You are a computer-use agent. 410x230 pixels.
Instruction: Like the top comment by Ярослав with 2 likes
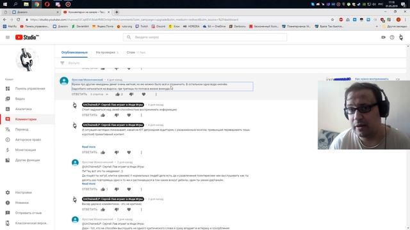tap(118, 94)
